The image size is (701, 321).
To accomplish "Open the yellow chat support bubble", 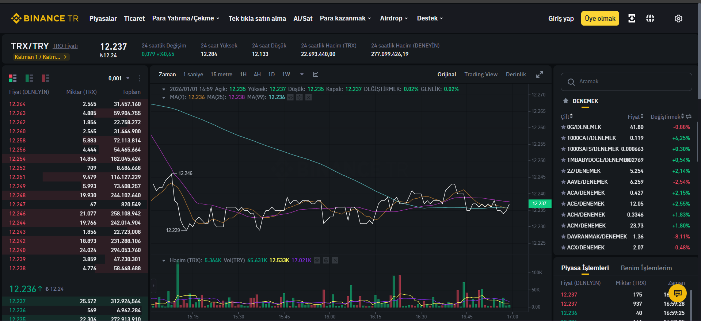I will pyautogui.click(x=678, y=293).
